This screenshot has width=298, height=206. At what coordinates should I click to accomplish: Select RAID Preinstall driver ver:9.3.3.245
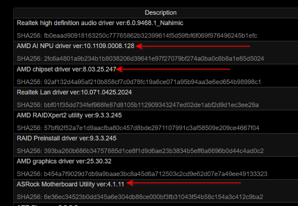tap(66, 138)
